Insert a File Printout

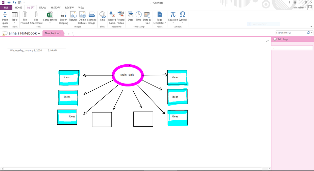(25, 15)
